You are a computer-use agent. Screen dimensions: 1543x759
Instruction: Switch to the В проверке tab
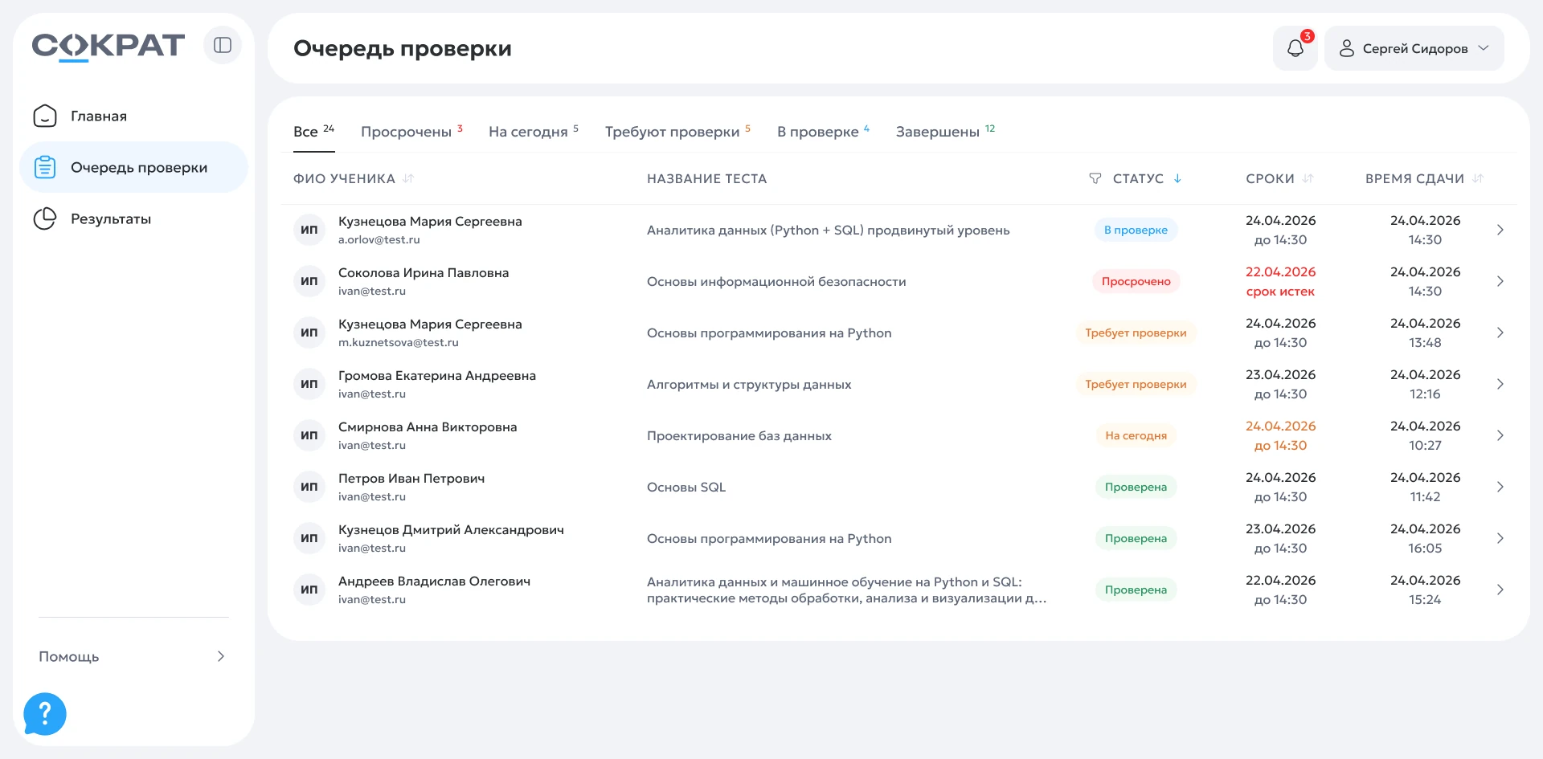coord(823,131)
